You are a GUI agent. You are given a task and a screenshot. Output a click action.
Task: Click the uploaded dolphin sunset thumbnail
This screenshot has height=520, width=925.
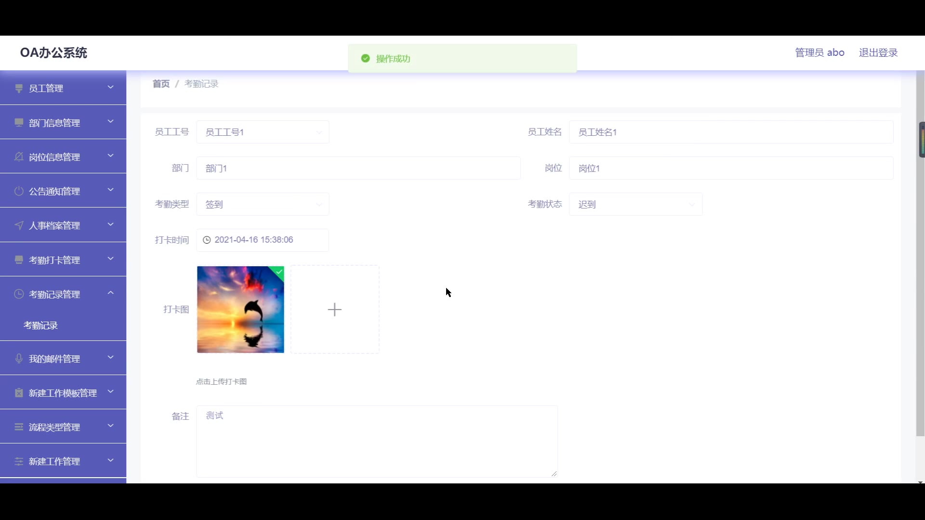tap(240, 310)
